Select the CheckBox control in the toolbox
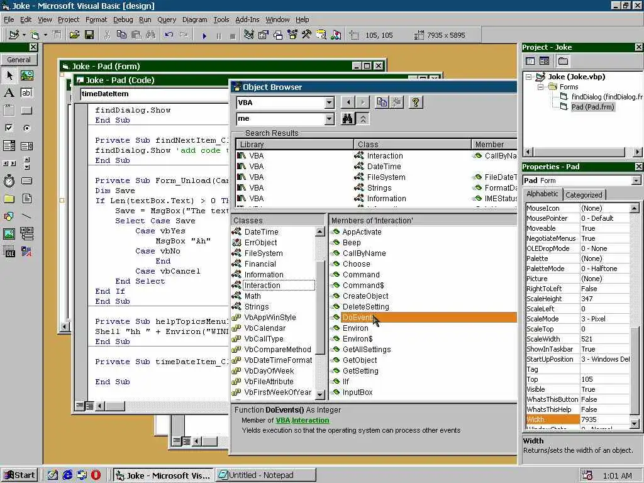 click(9, 128)
